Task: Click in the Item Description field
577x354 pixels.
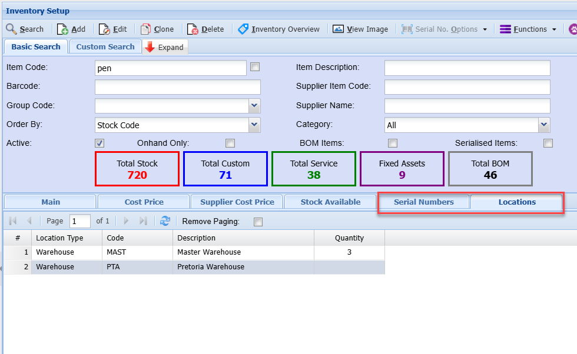Action: (467, 68)
